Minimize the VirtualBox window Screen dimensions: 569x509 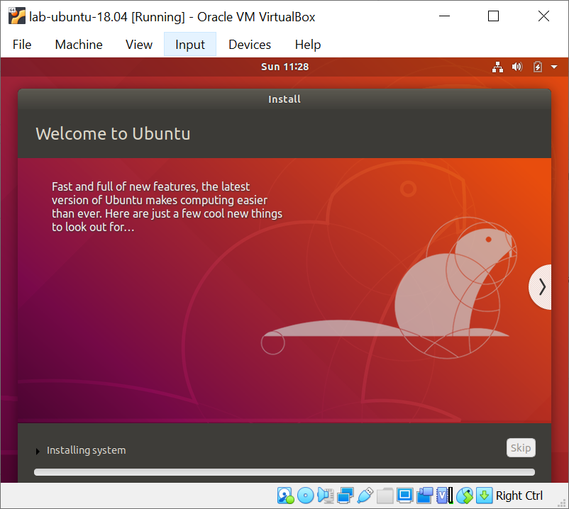444,16
